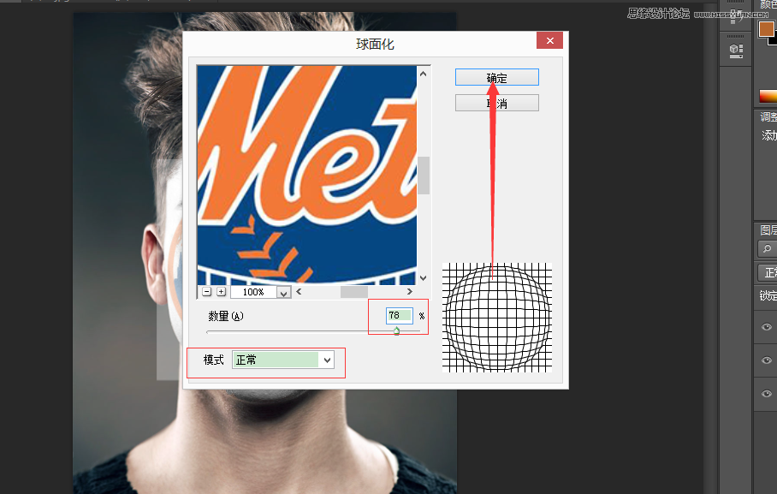
Task: Switch to the 图层 layers panel tab
Action: tap(768, 229)
